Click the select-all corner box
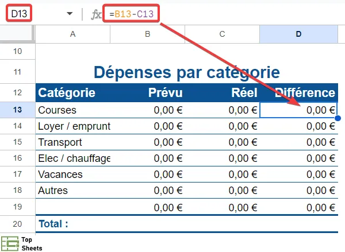This screenshot has width=345, height=252. 17,33
